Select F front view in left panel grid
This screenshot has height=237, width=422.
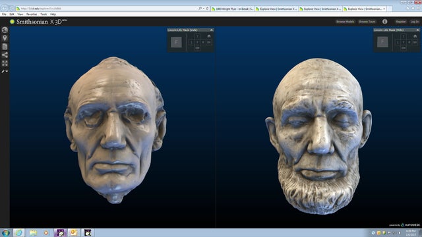[197, 42]
